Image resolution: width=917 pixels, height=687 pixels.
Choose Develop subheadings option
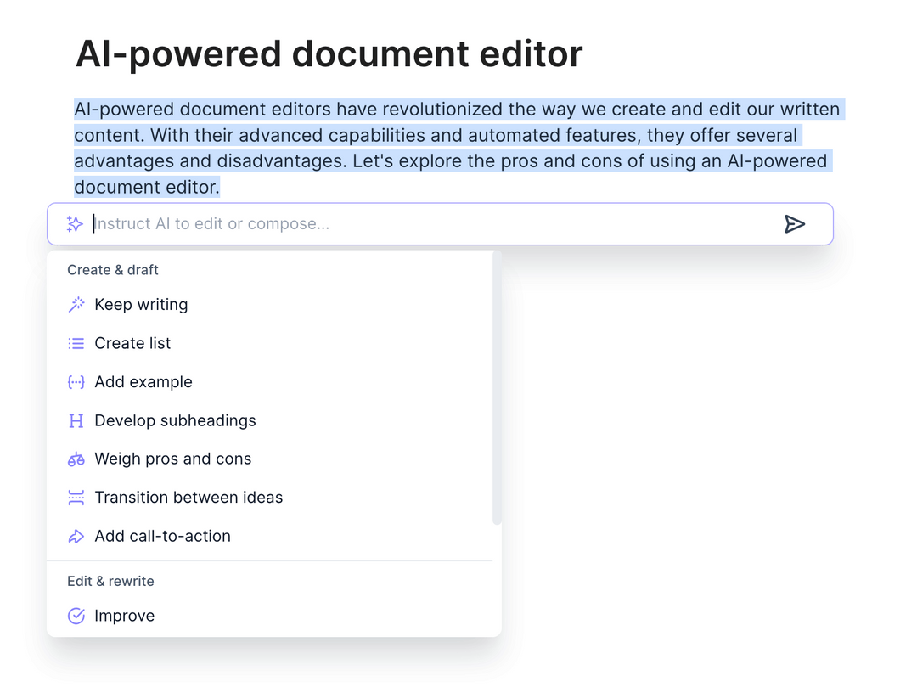click(x=176, y=420)
